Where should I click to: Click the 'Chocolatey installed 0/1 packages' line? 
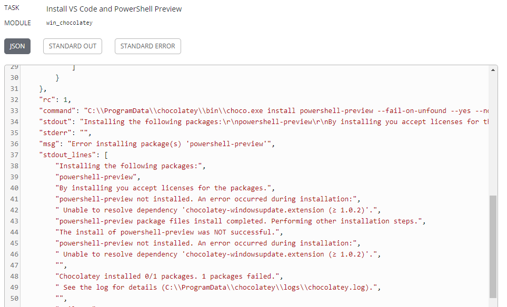click(x=169, y=277)
